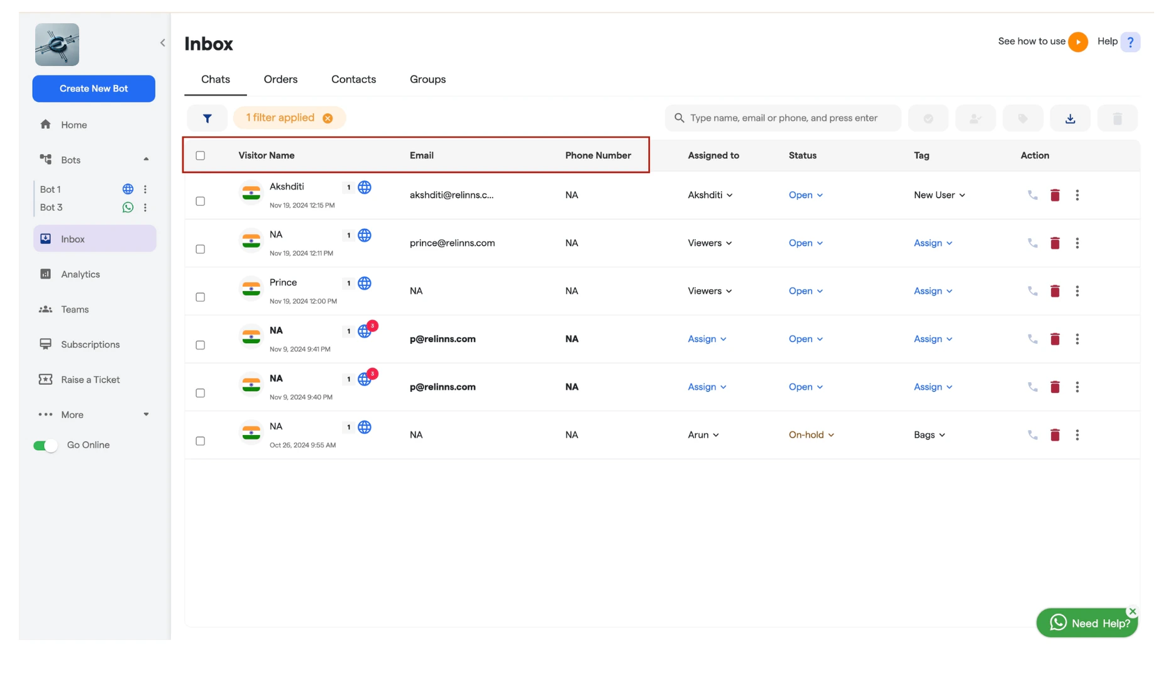Open Raise a Ticket in the sidebar
This screenshot has width=1173, height=679.
pos(94,380)
